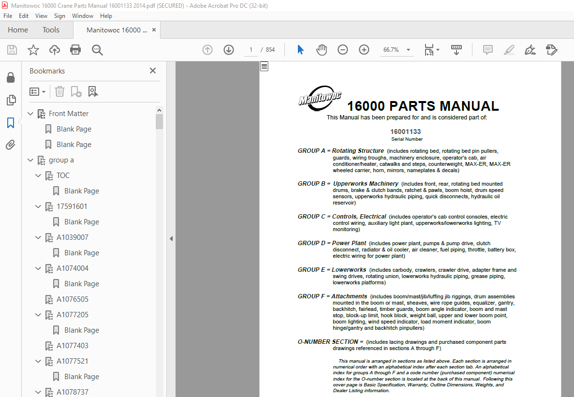Close the Bookmarks panel
574x397 pixels.
(153, 71)
